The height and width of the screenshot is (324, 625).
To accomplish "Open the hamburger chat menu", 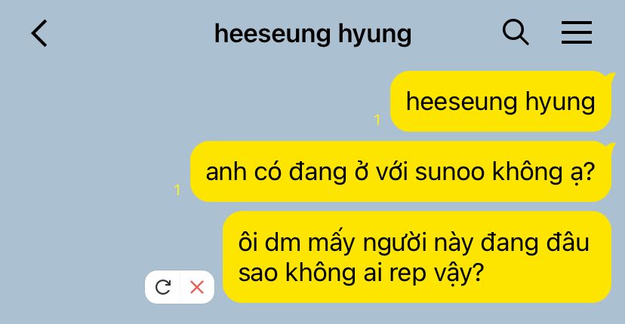I will pos(577,32).
